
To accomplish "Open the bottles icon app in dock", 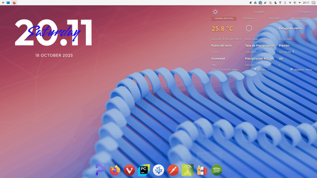I will 202,170.
